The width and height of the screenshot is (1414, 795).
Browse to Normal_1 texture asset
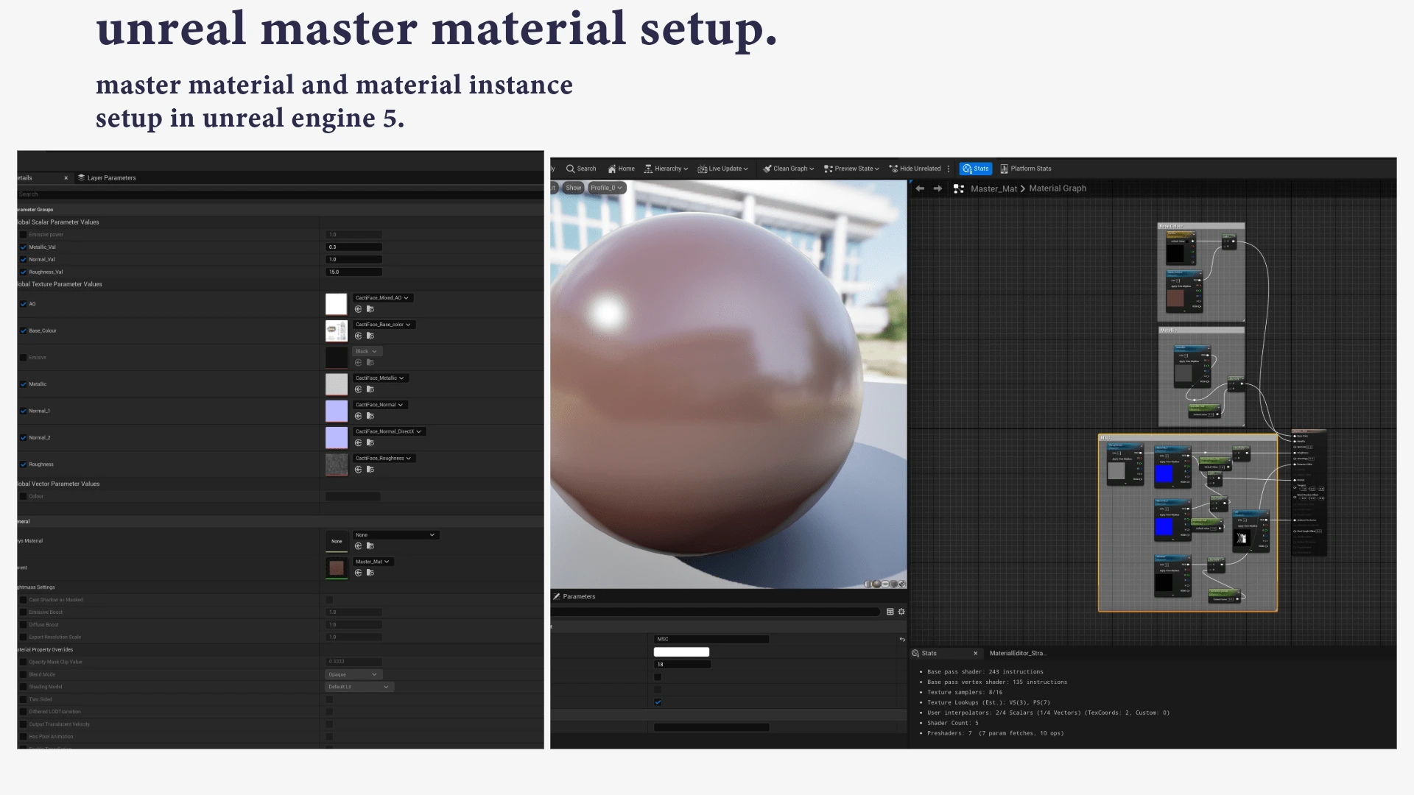coord(370,416)
